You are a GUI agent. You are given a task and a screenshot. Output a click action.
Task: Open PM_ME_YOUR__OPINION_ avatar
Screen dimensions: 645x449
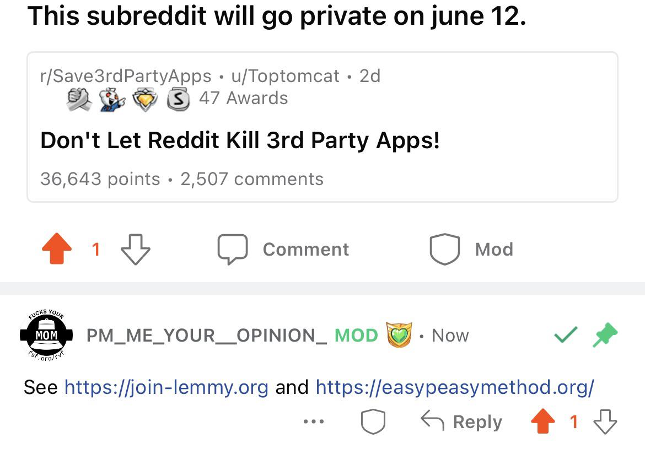pos(46,334)
